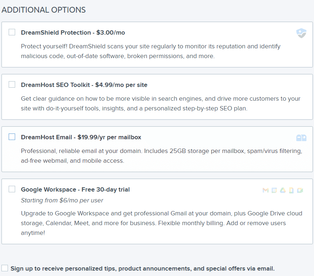Check the DreamHost Email option
Screen dimensions: 314x276
point(12,137)
